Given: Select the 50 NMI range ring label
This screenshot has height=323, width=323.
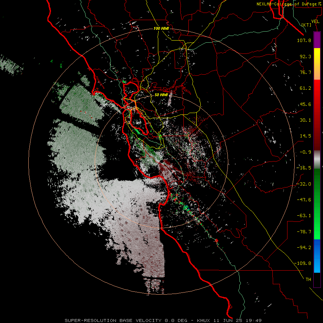Looking at the screenshot, I should click(x=161, y=95).
